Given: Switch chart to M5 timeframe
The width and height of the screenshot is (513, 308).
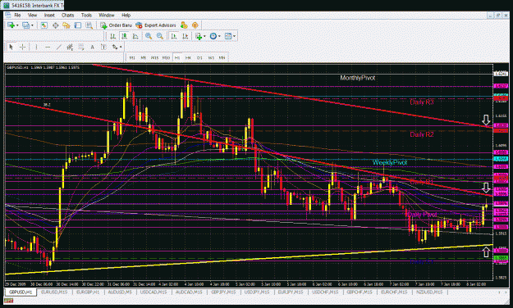Looking at the screenshot, I should tap(144, 58).
